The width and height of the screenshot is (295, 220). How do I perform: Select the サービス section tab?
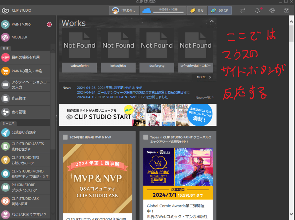point(9,123)
